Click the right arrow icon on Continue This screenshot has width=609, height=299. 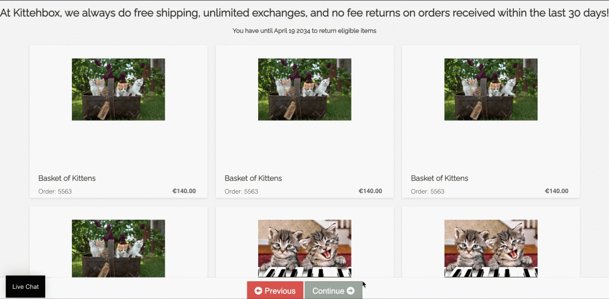[350, 291]
